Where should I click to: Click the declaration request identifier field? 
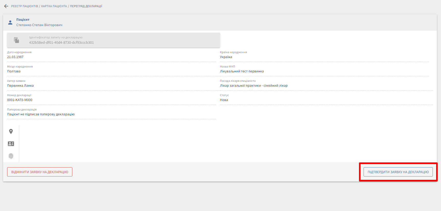pos(61,42)
